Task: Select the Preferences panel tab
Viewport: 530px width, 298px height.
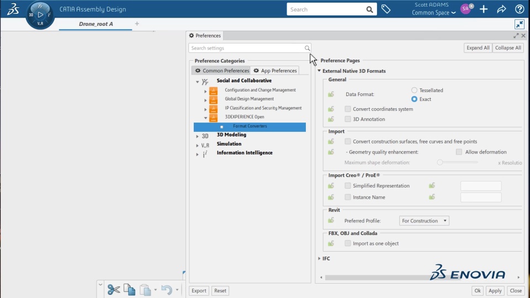Action: click(205, 35)
